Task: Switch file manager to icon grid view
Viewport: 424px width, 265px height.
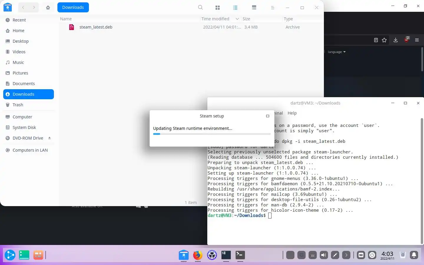Action: pyautogui.click(x=218, y=8)
